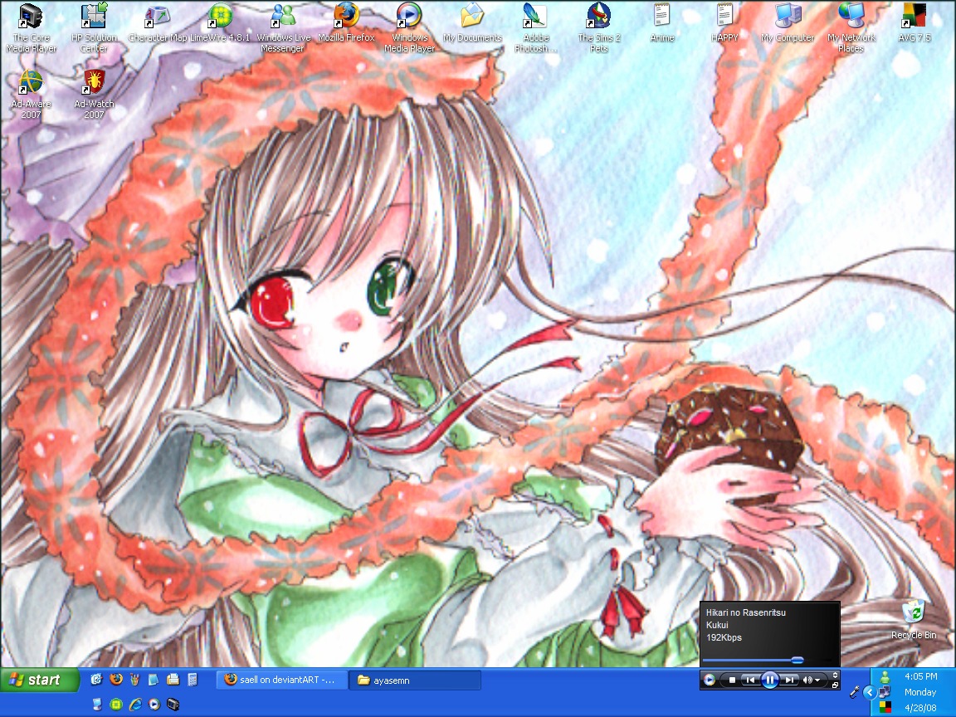Click the microphone icon on taskbar
The height and width of the screenshot is (717, 956).
point(854,691)
